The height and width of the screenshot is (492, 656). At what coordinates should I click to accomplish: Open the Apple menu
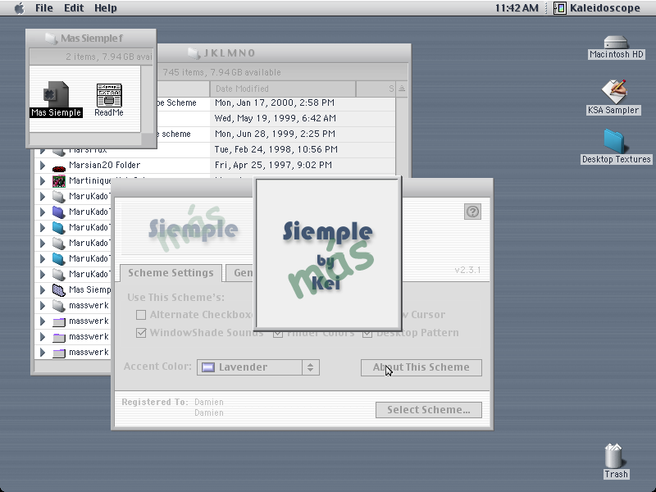(19, 8)
